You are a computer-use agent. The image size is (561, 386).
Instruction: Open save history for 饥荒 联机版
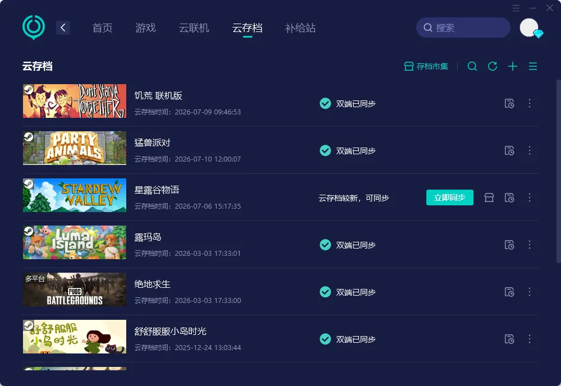coord(509,103)
